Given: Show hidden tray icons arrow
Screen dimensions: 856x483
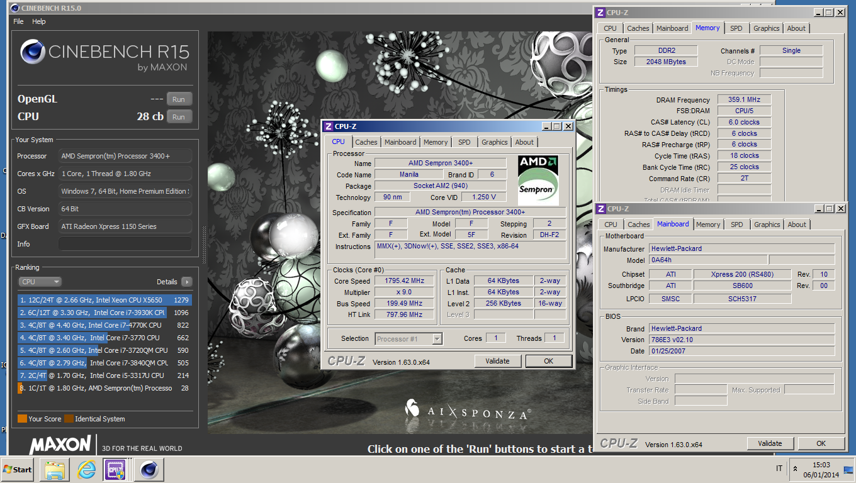Looking at the screenshot, I should coord(796,469).
